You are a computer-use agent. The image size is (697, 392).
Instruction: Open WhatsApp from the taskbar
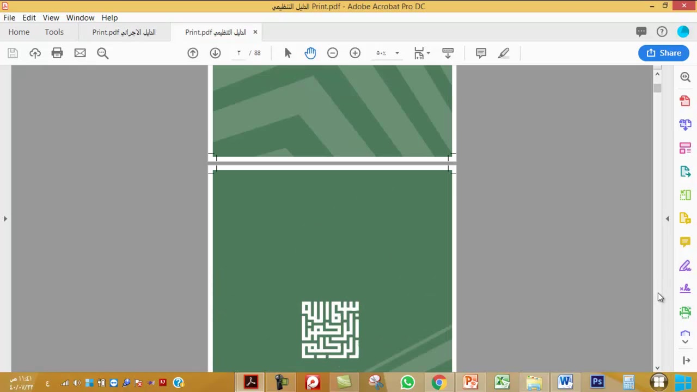407,383
